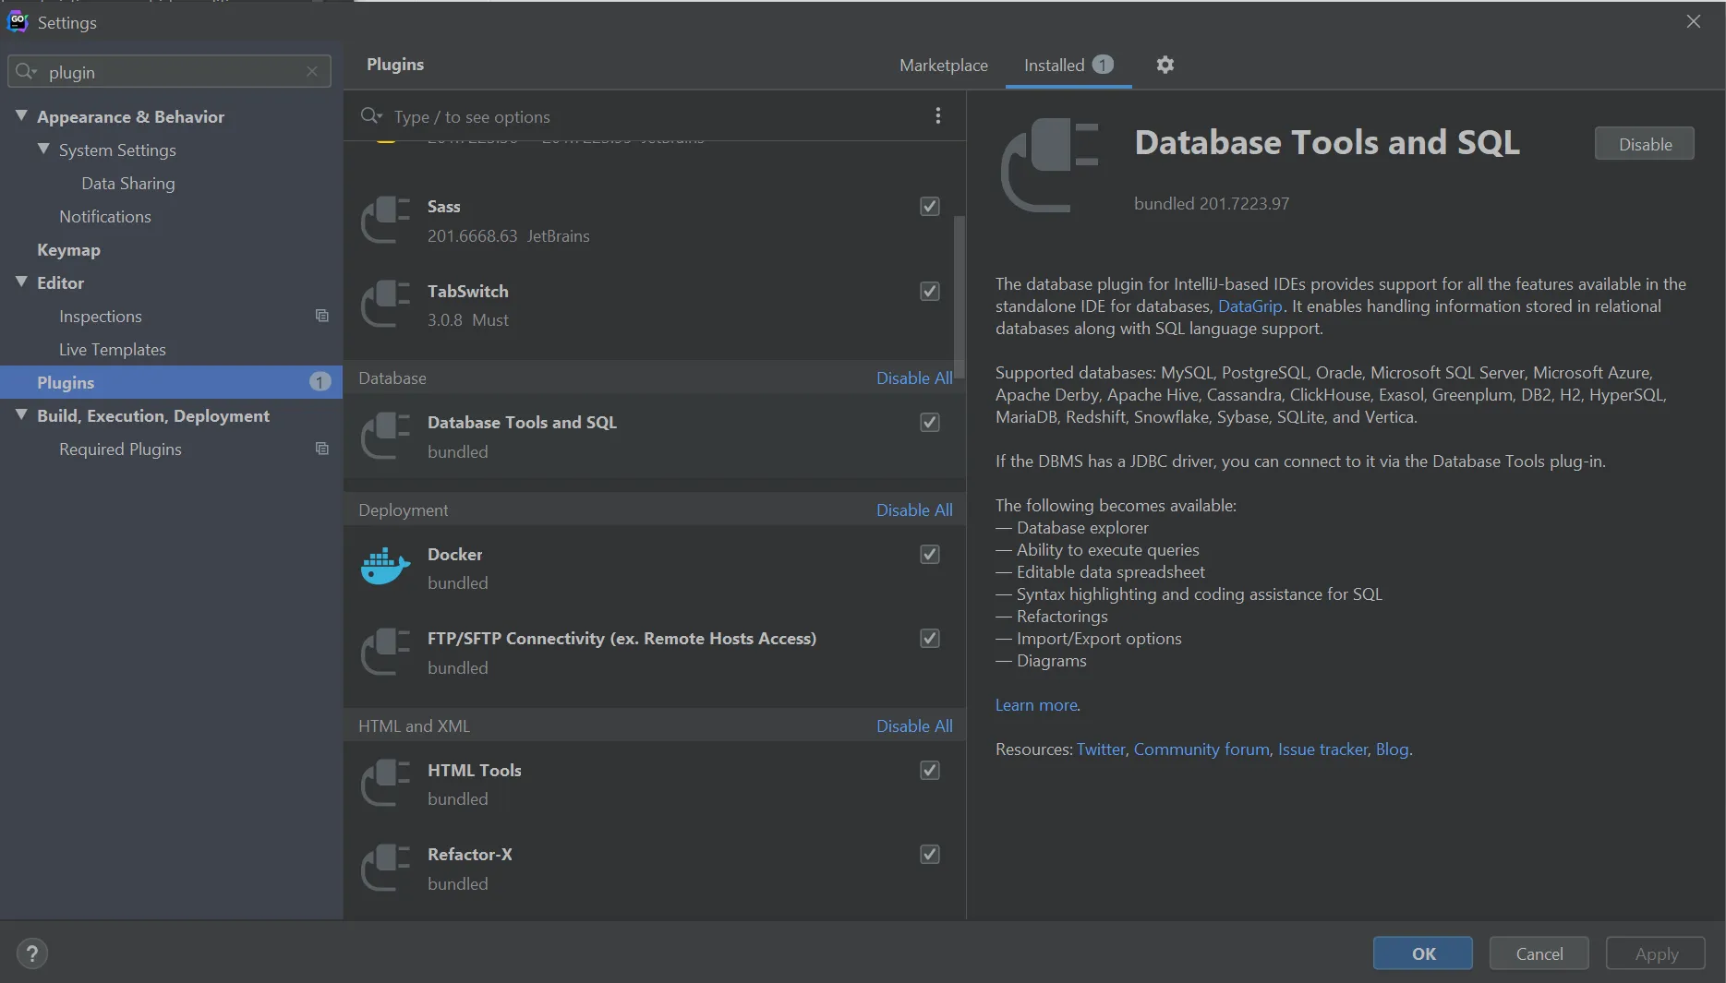
Task: Collapse the Appearance & Behavior section
Action: coord(20,114)
